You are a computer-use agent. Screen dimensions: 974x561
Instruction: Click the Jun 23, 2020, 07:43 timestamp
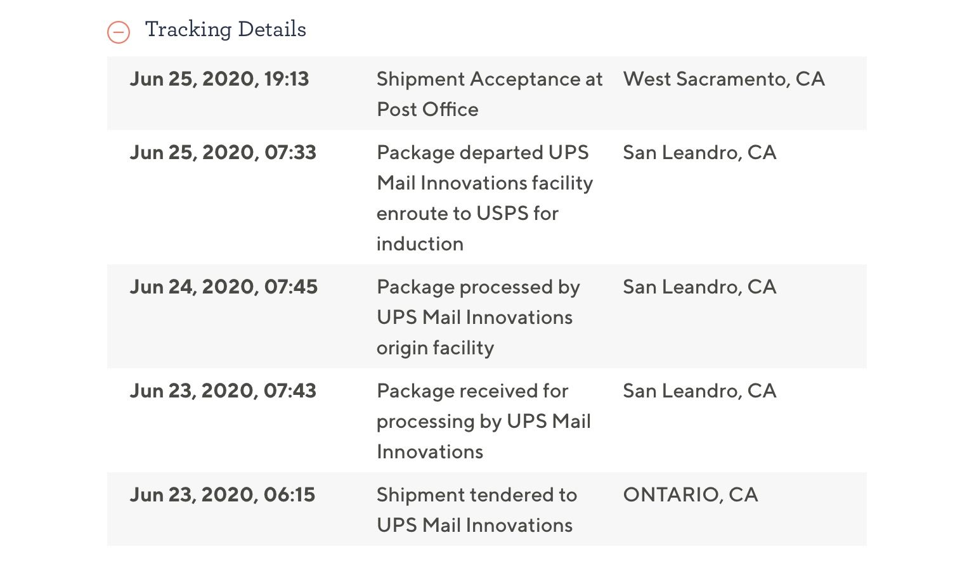coord(223,391)
